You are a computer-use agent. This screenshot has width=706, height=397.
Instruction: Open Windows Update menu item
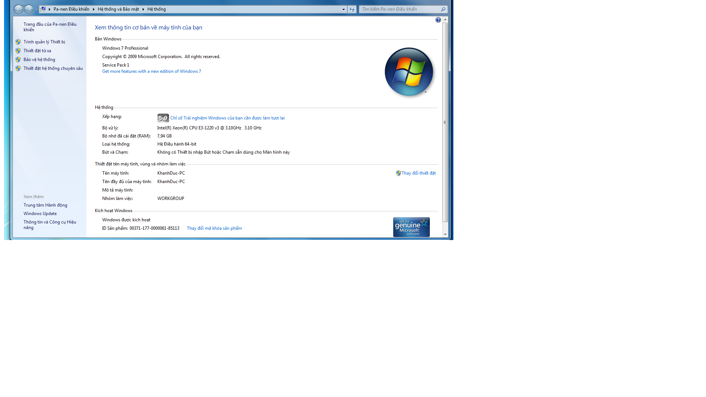coord(40,213)
